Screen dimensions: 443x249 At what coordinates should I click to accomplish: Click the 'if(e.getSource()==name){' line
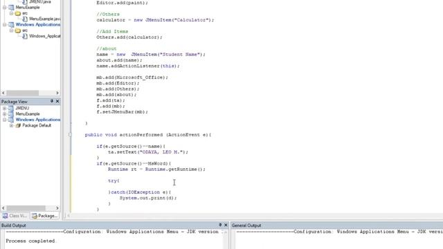[131, 146]
